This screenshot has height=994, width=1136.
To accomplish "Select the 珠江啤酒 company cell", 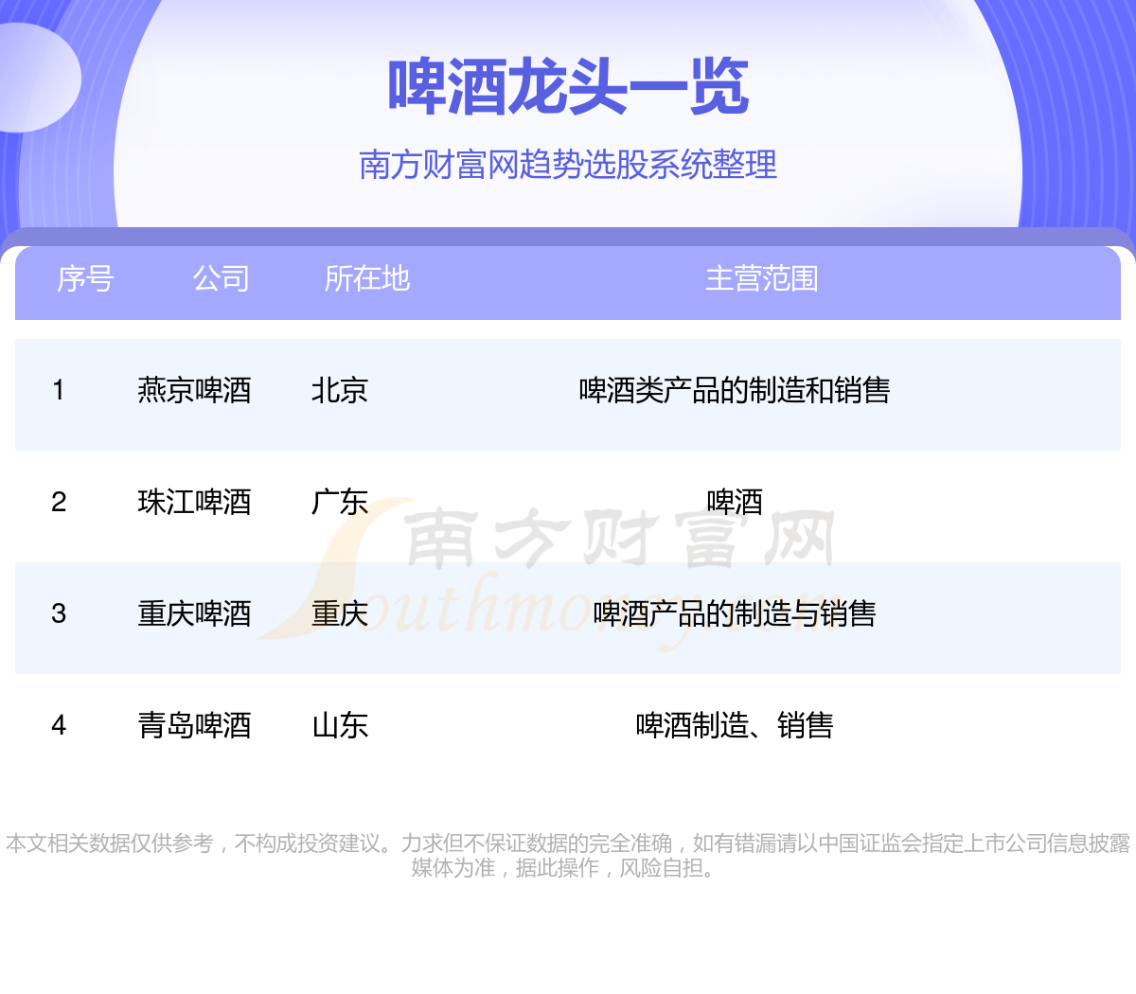I will 194,502.
